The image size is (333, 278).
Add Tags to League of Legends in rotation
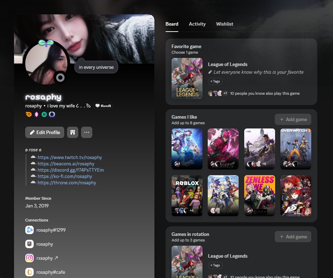215,265
